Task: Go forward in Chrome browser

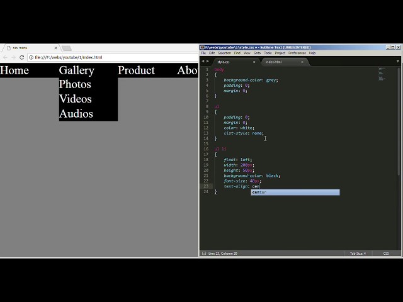Action: [13, 57]
